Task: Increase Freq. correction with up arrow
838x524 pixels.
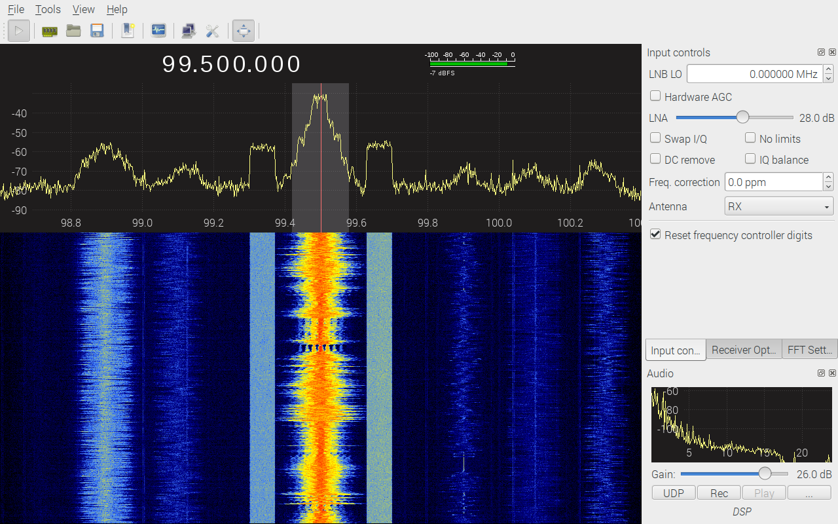Action: [x=828, y=178]
